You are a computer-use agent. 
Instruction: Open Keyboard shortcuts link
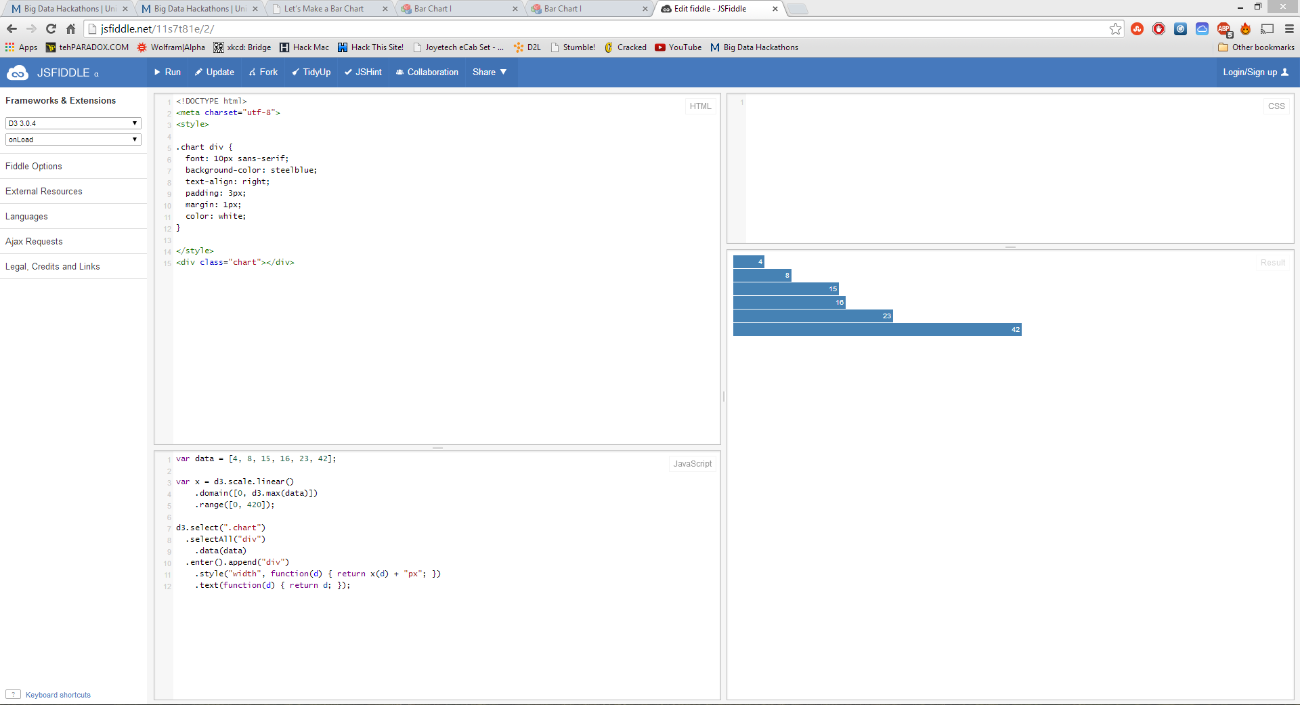(x=58, y=695)
